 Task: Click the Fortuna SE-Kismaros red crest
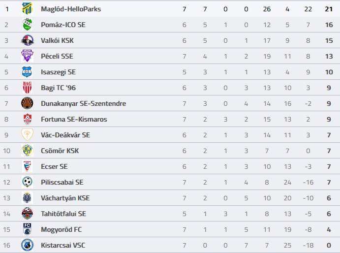pos(28,119)
